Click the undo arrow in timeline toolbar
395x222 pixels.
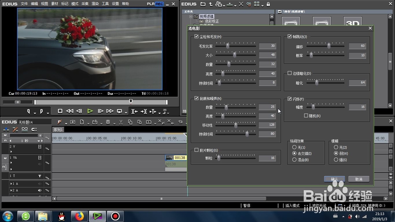180,122
